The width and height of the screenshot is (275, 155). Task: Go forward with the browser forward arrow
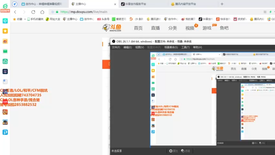point(24,12)
